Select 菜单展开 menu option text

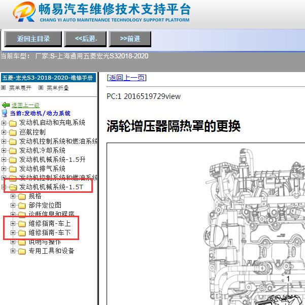tap(20, 88)
